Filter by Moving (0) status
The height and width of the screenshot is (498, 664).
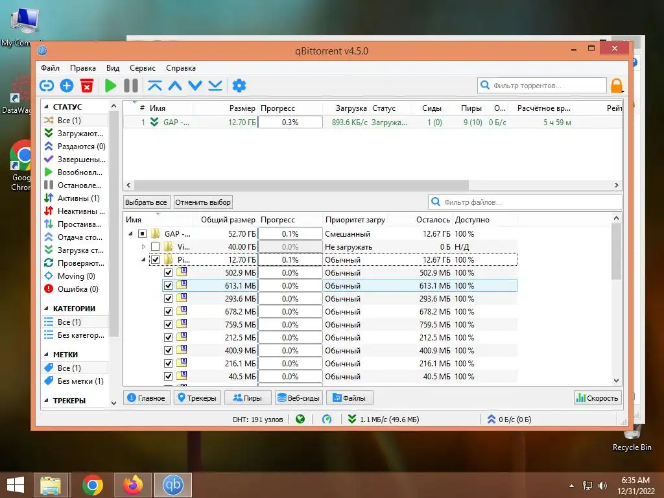(x=75, y=276)
